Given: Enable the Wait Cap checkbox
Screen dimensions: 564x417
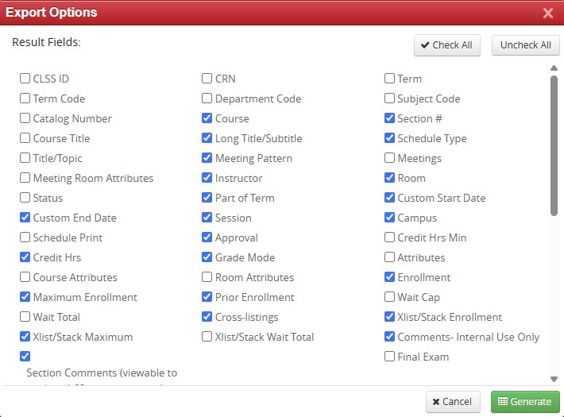Looking at the screenshot, I should click(390, 297).
